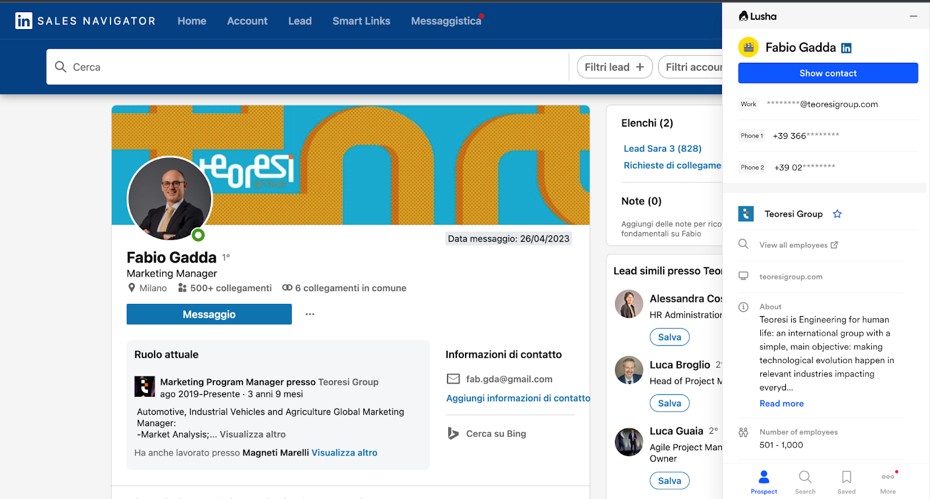
Task: Send Messaggio to Fabio Gadda
Action: [209, 314]
